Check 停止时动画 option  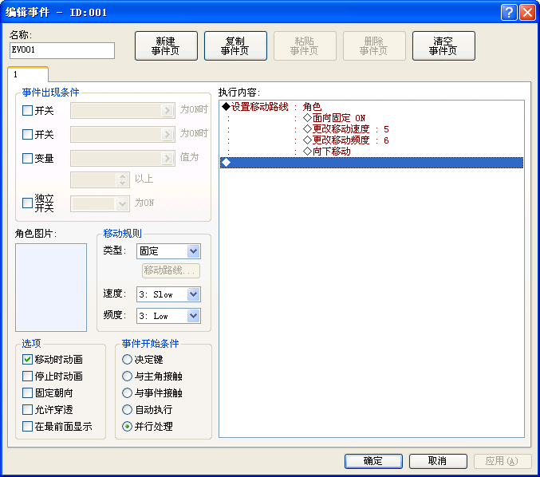(27, 376)
